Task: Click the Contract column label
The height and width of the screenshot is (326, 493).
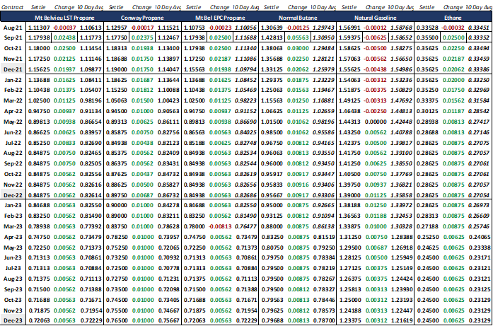Action: [x=12, y=7]
